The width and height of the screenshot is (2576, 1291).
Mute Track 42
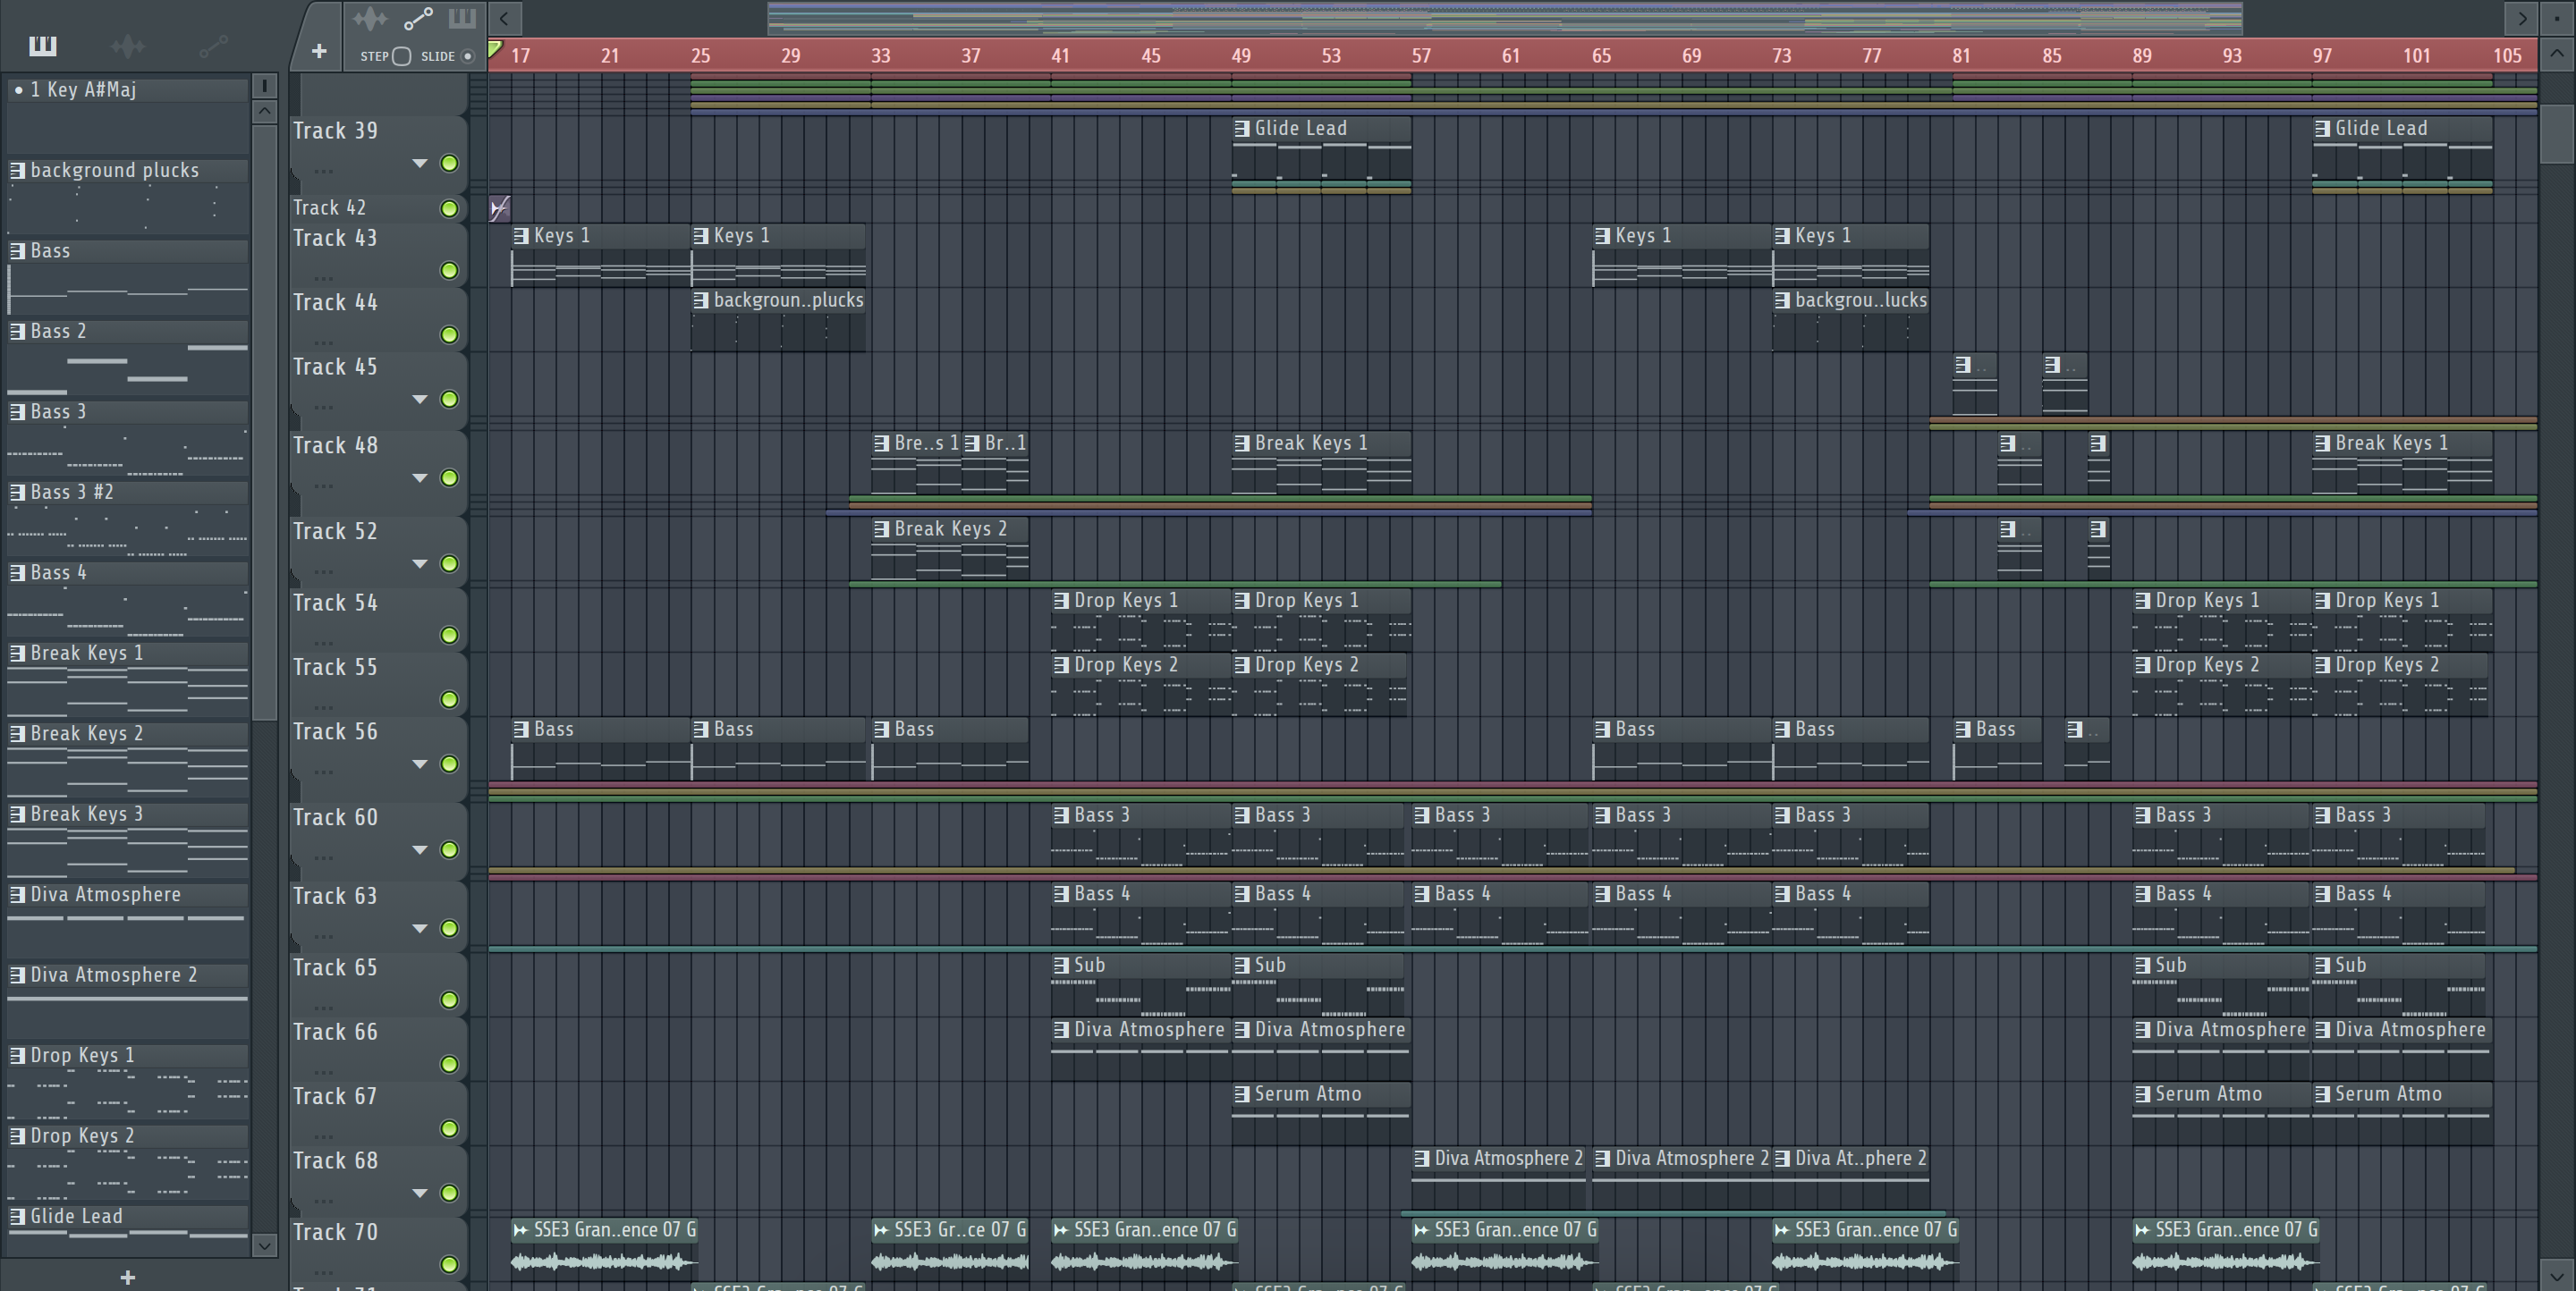coord(449,207)
